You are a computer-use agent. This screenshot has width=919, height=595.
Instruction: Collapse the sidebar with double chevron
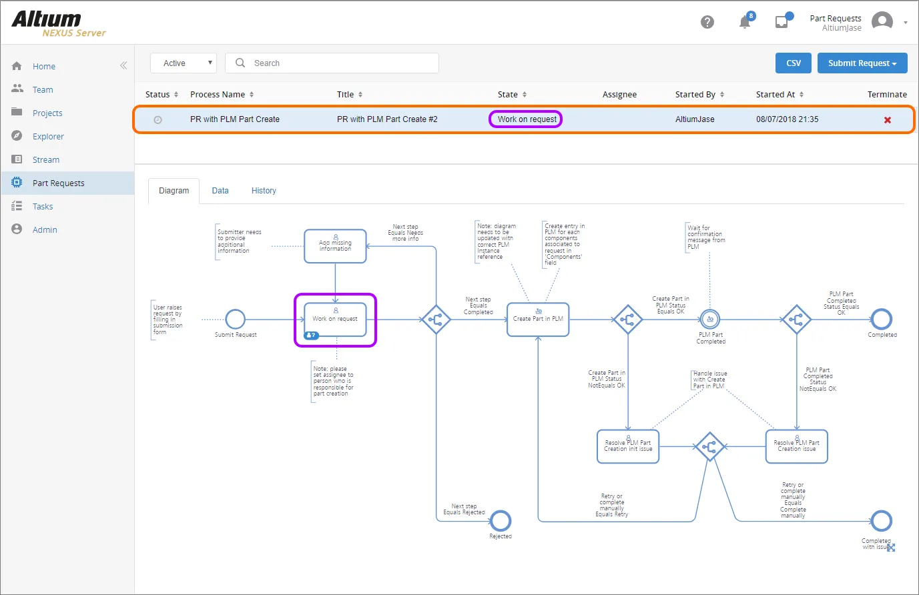pos(123,65)
